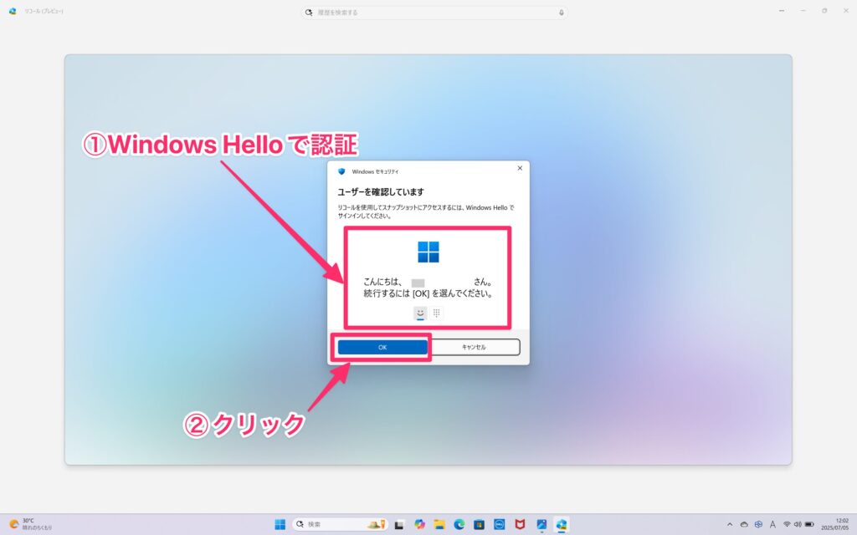Click the 履歴を検索する search field
Viewport: 857px width, 535px height.
434,12
